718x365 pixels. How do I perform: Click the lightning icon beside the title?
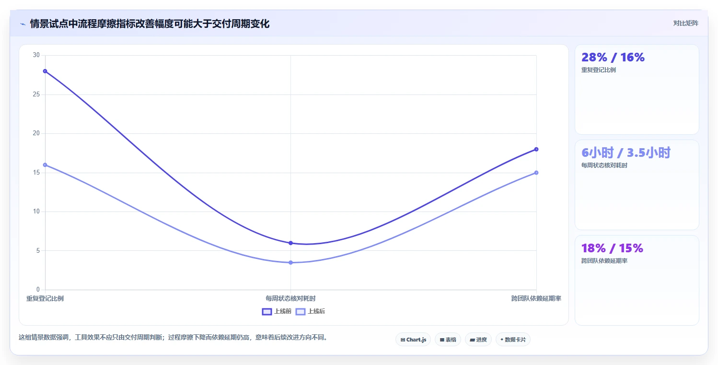[x=23, y=24]
